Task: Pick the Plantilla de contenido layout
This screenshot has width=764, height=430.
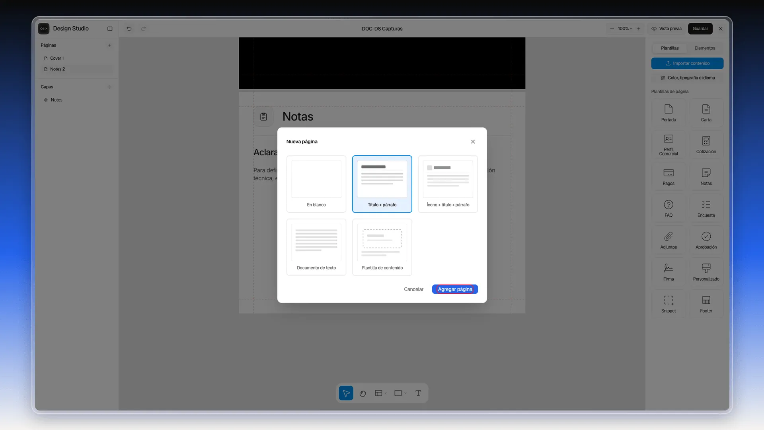Action: (382, 247)
